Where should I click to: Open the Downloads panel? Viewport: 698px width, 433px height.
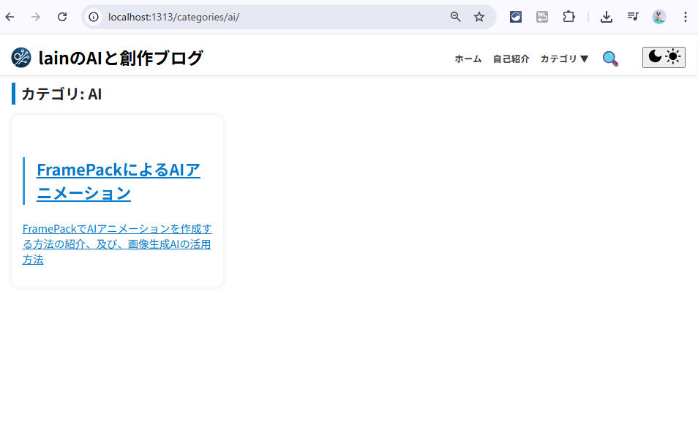[606, 17]
